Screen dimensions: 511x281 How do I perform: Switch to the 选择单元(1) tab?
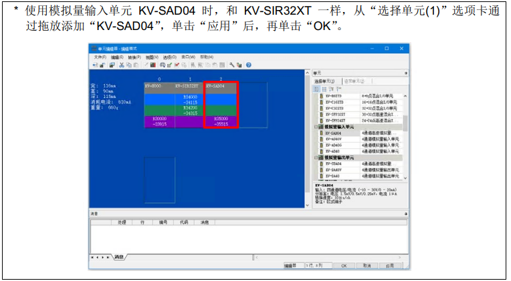(x=324, y=81)
